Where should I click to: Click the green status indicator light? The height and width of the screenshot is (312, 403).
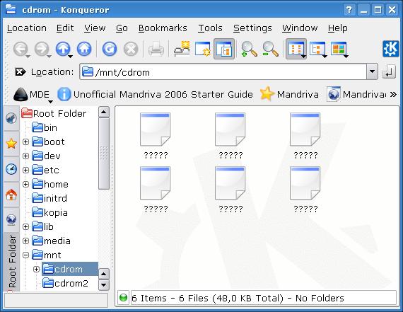coord(123,298)
